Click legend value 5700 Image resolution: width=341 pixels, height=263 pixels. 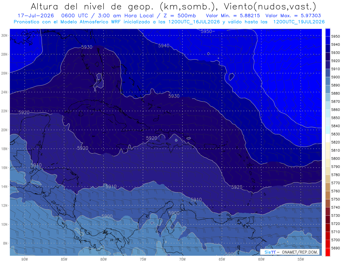pos(335,240)
